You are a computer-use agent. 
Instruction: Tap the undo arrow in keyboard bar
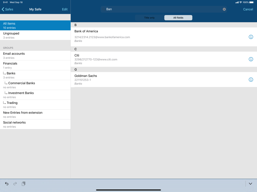tap(7, 184)
